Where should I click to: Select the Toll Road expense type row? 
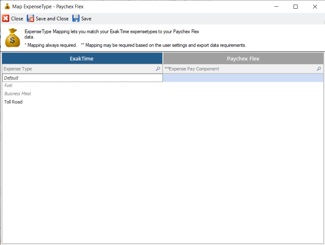click(82, 102)
